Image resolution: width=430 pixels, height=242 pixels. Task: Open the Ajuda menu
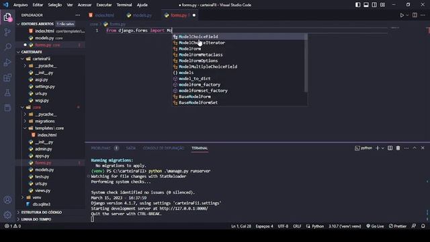(x=142, y=5)
